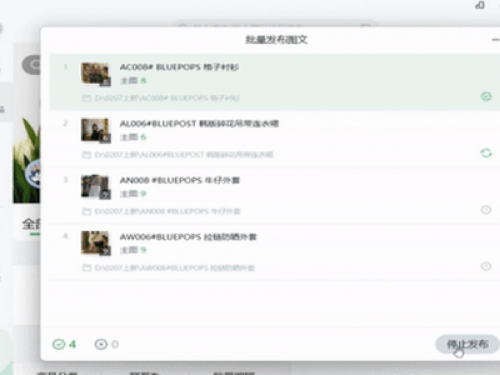
Task: Click pending clock icon on AW006 row
Action: coord(485,266)
